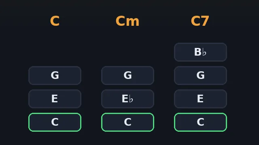Open the orange C7 chord heading

click(x=200, y=21)
